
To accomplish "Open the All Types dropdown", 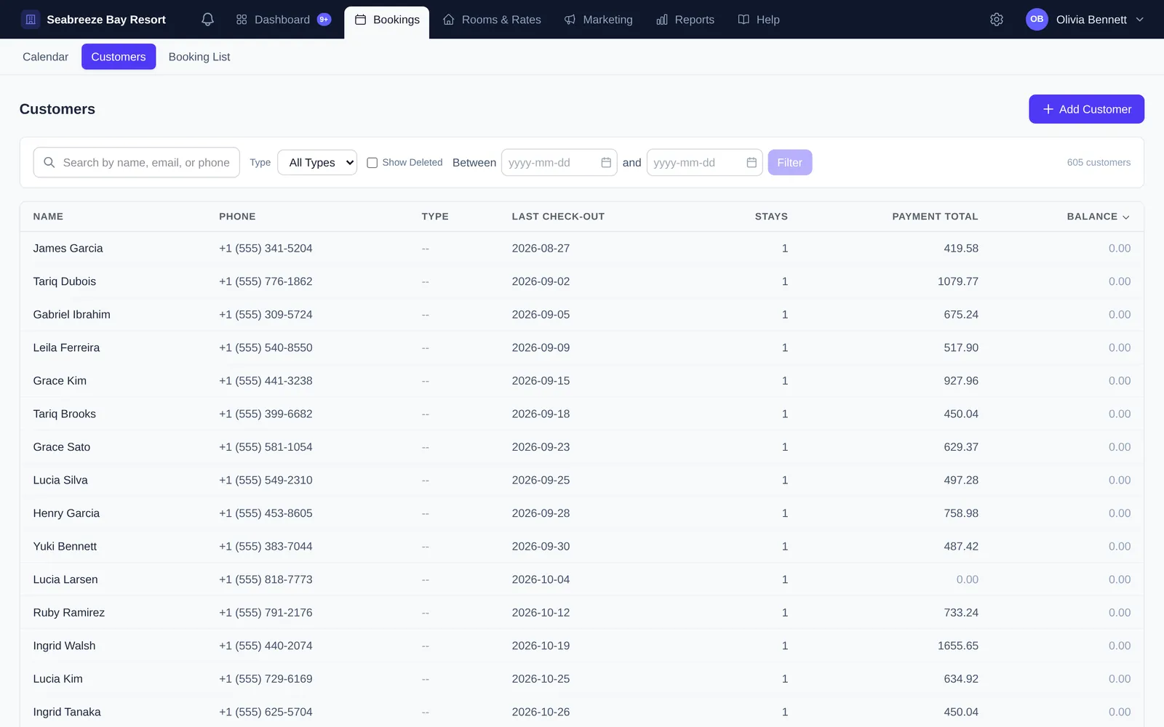I will [x=317, y=163].
